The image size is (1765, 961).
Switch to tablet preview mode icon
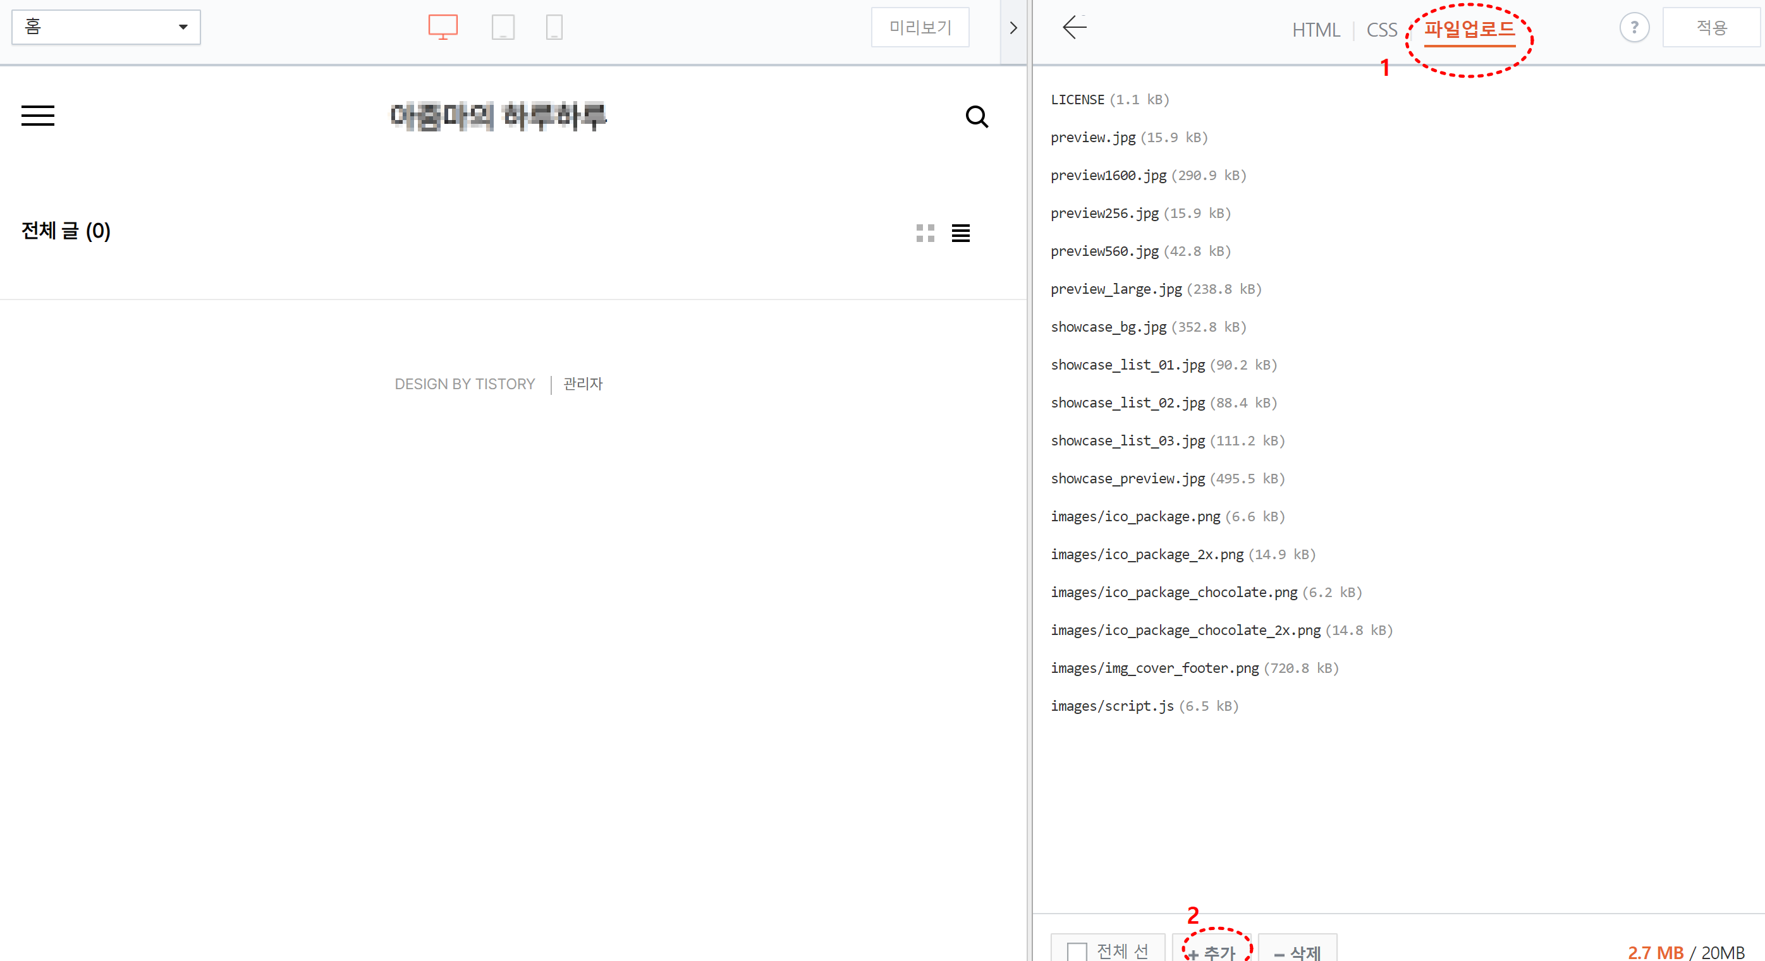pos(503,27)
